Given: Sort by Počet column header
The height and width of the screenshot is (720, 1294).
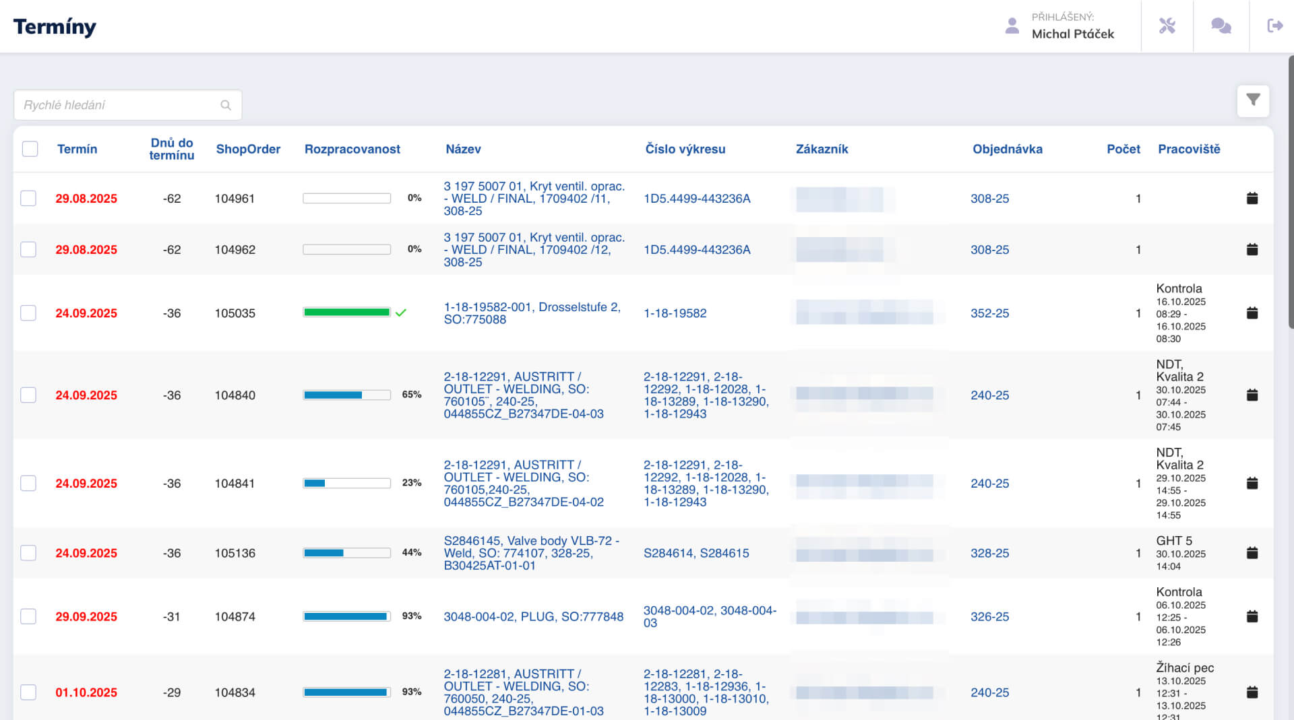Looking at the screenshot, I should 1123,149.
